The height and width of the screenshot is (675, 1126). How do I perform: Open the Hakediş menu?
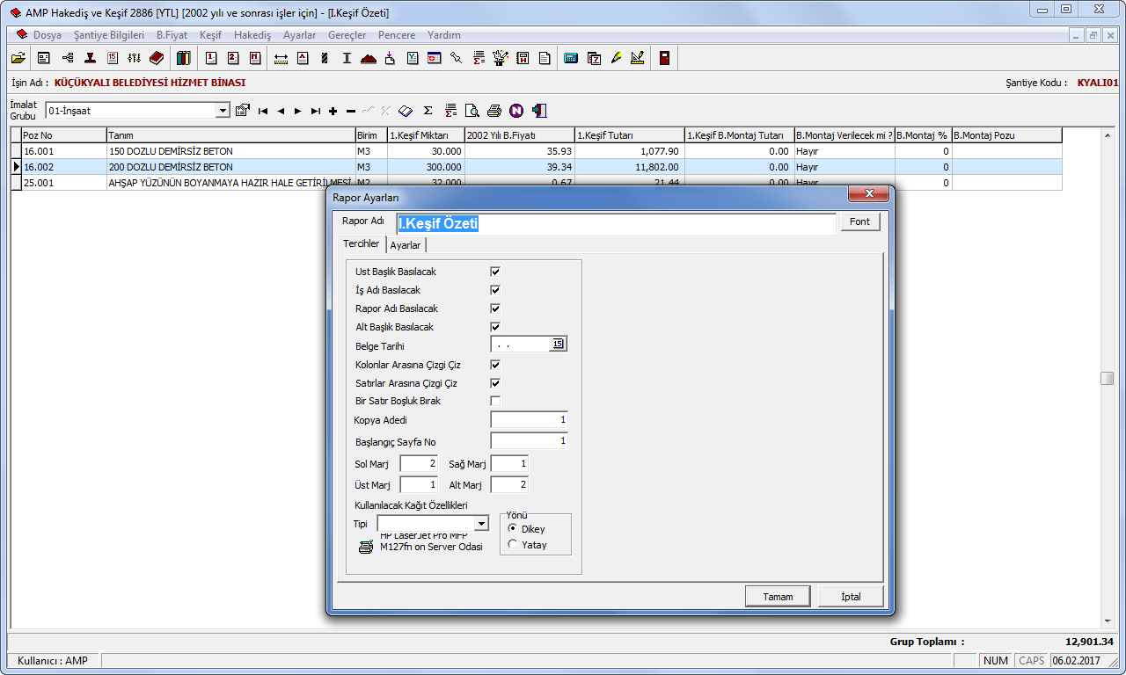coord(252,35)
